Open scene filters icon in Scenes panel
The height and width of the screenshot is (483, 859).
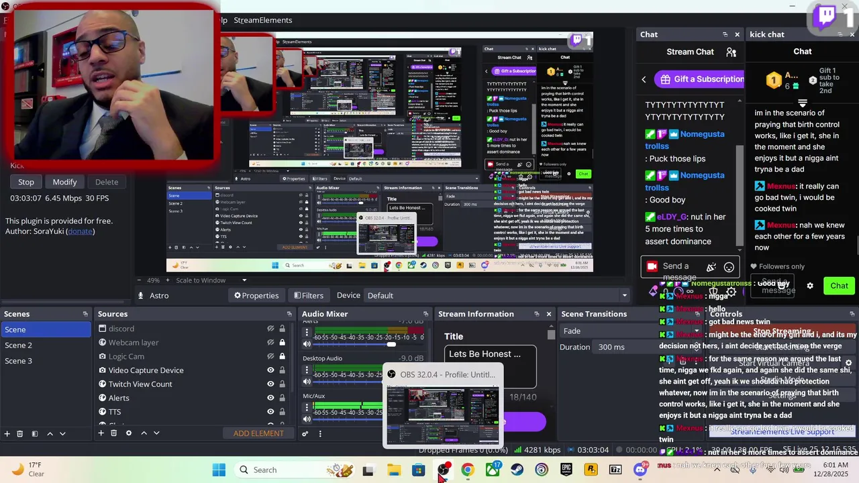[x=34, y=433]
